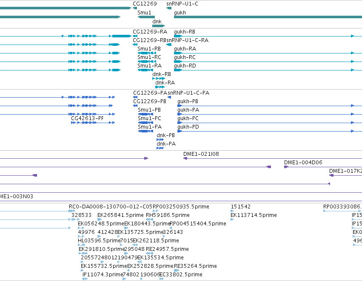The height and width of the screenshot is (281, 362).
Task: Click the Smu1-PA protein label
Action: pos(150,127)
